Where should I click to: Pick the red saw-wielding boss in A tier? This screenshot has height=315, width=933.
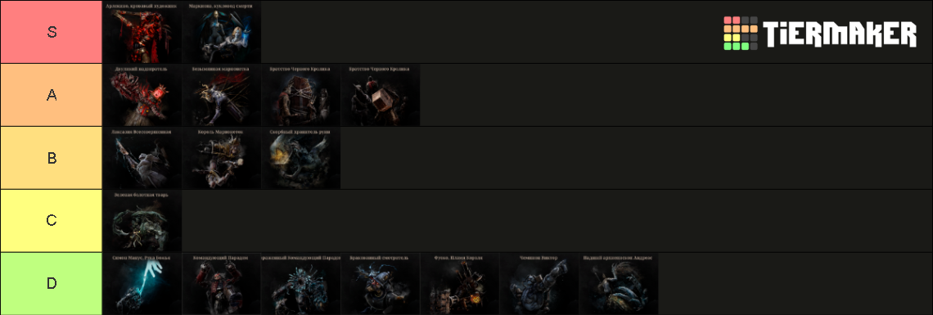click(x=142, y=95)
